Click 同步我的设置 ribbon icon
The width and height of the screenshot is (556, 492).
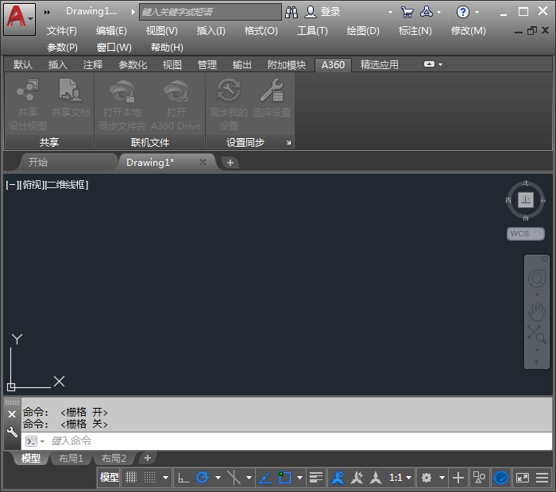(x=229, y=90)
